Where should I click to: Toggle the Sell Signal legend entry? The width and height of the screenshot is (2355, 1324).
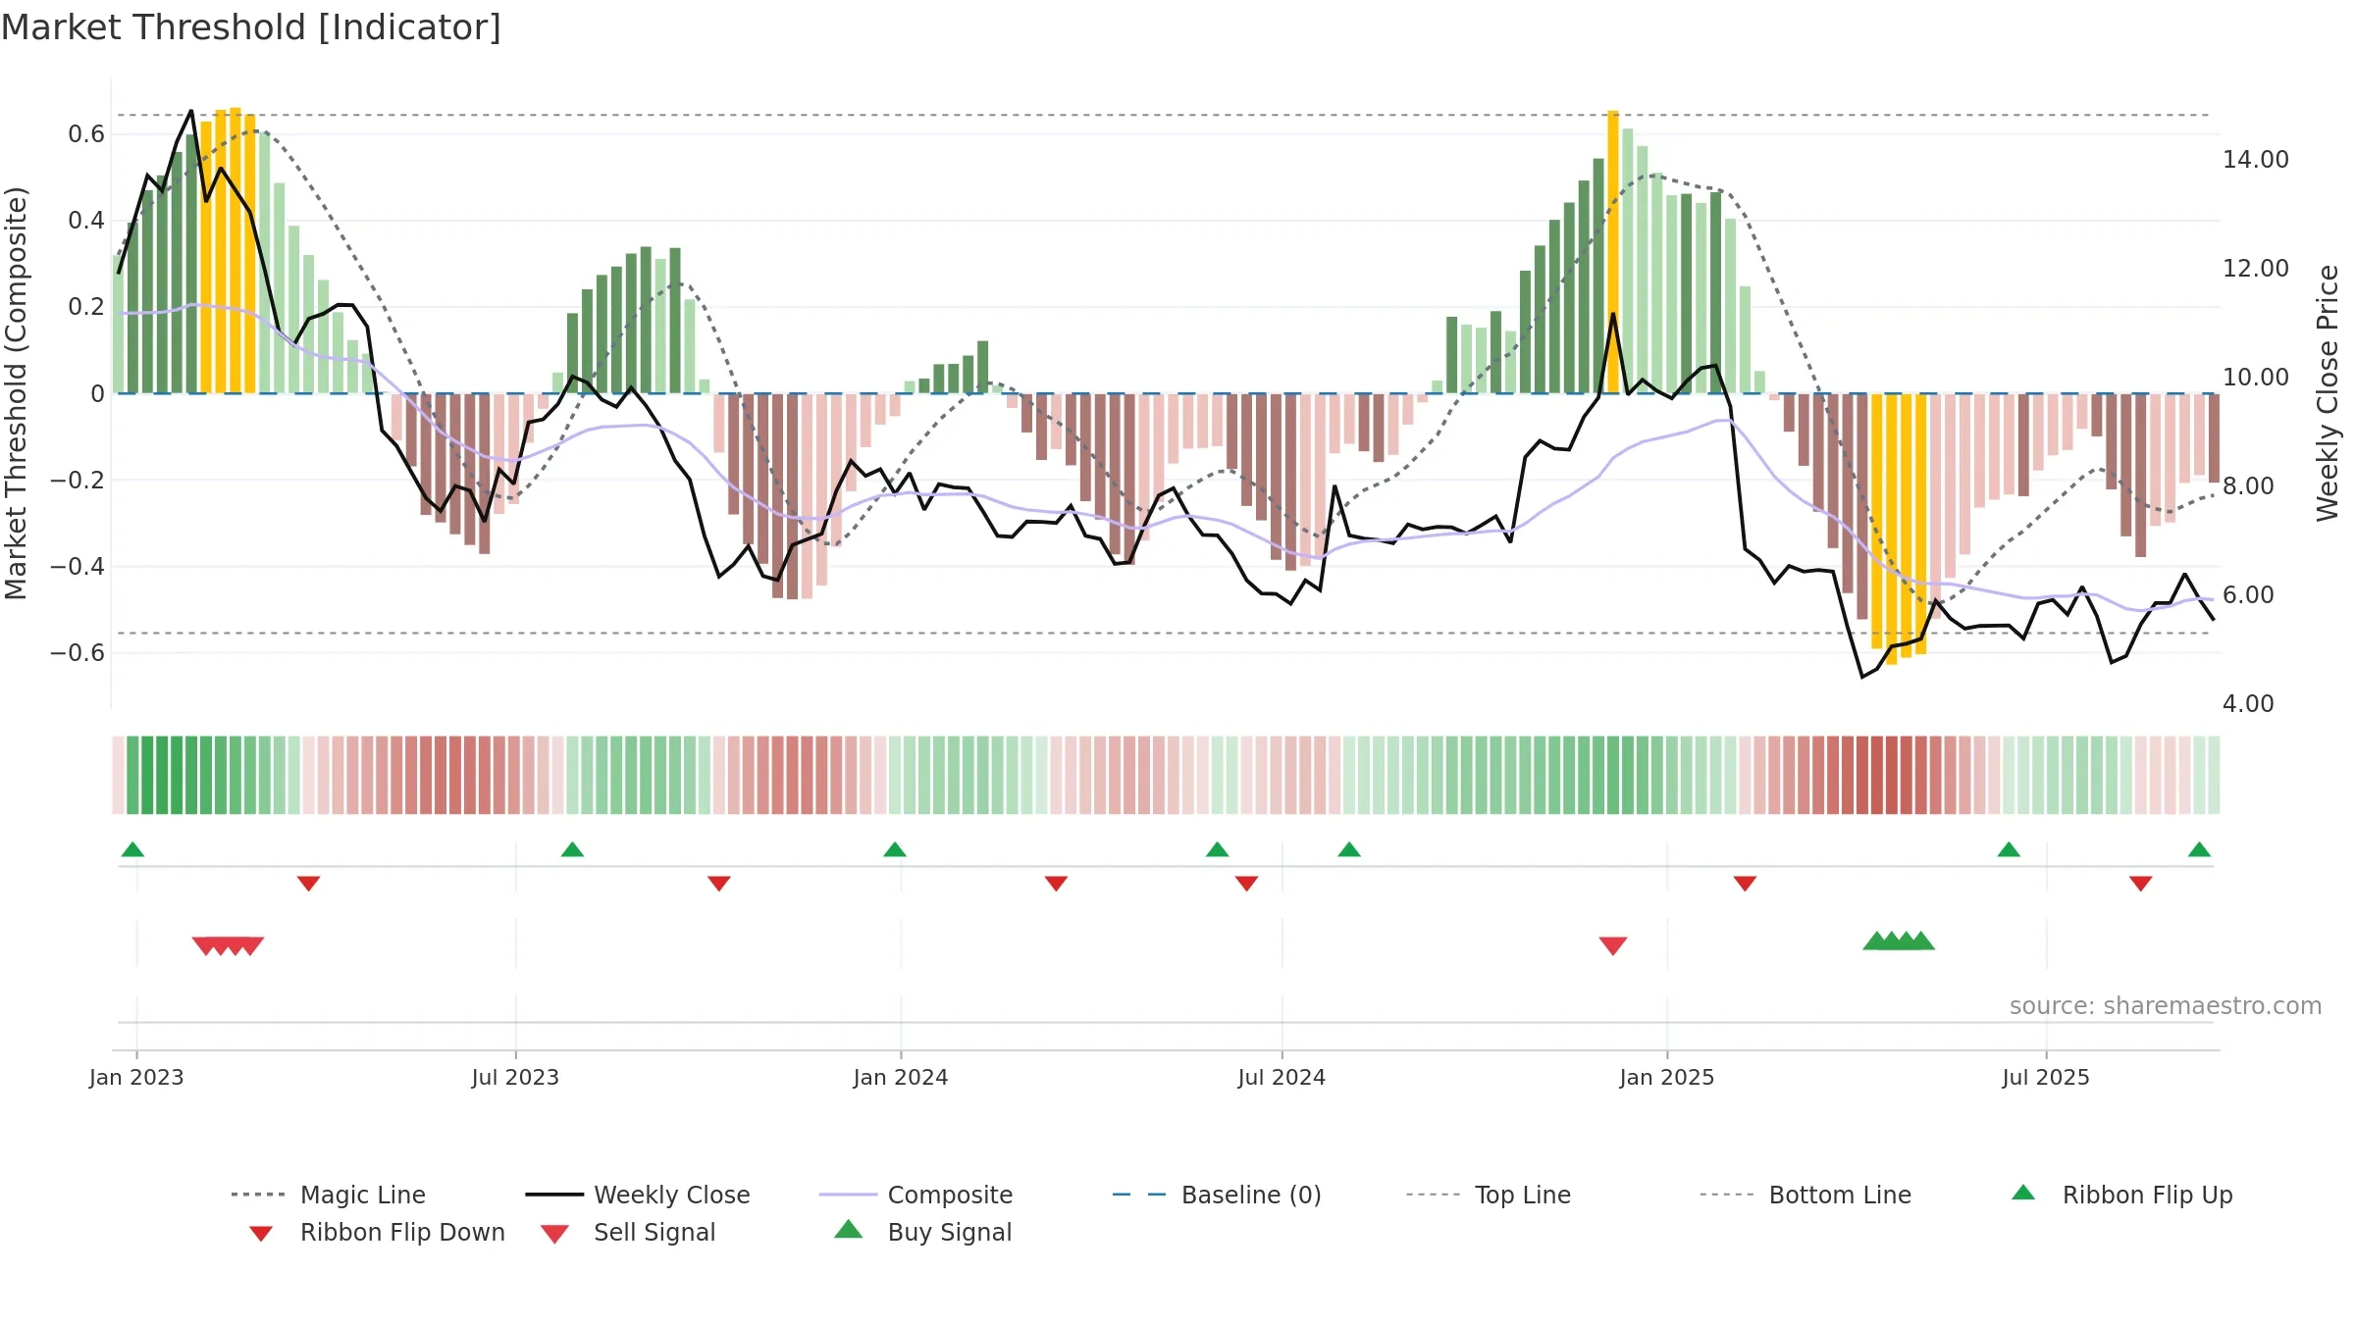(628, 1232)
